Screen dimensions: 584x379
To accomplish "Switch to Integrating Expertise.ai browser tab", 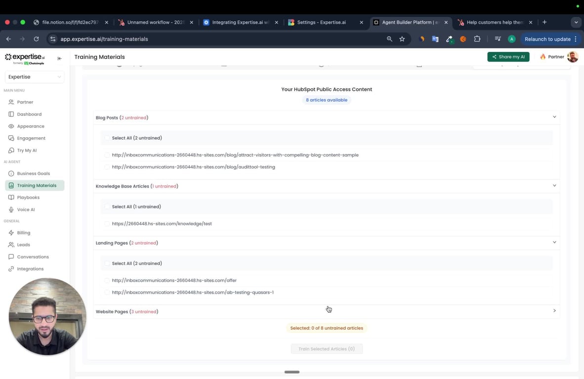I will [241, 22].
